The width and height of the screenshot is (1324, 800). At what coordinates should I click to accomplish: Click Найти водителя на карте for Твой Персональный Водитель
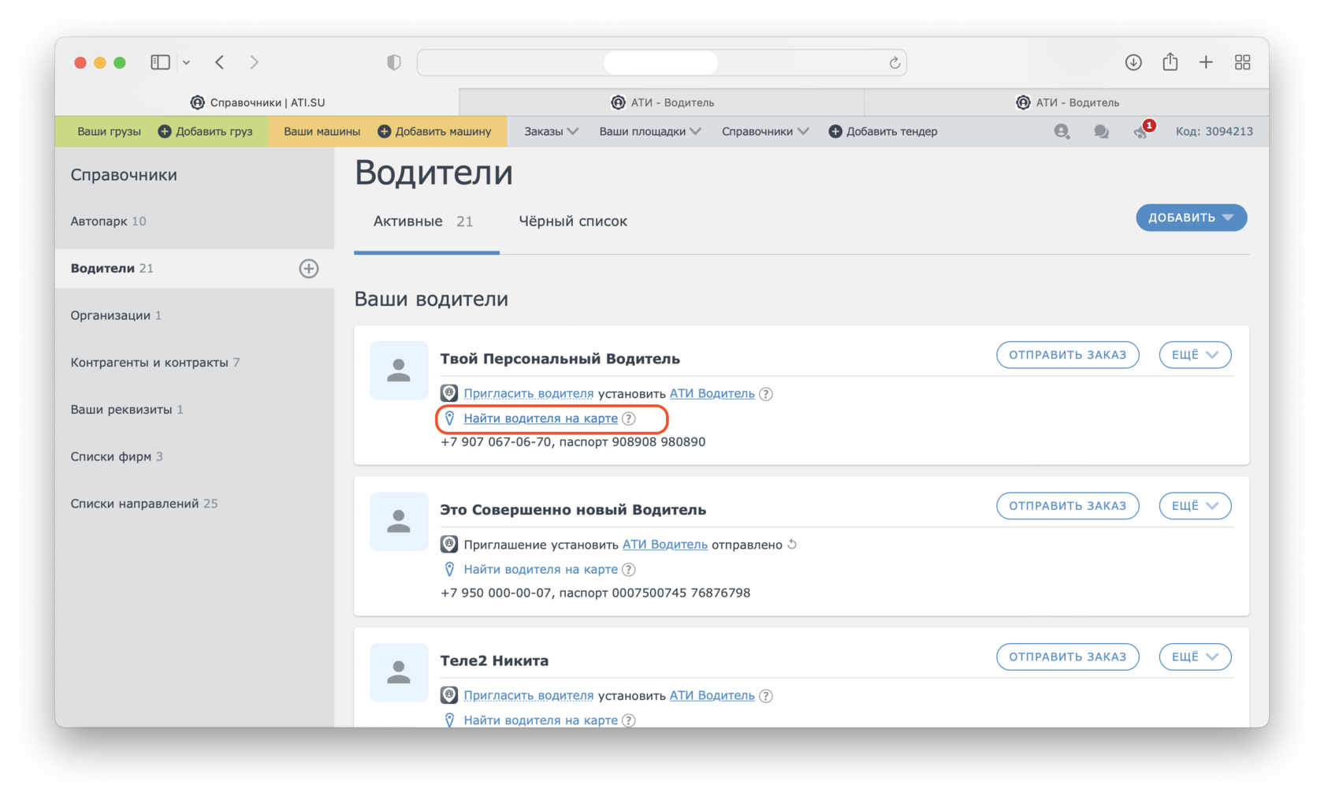[541, 419]
